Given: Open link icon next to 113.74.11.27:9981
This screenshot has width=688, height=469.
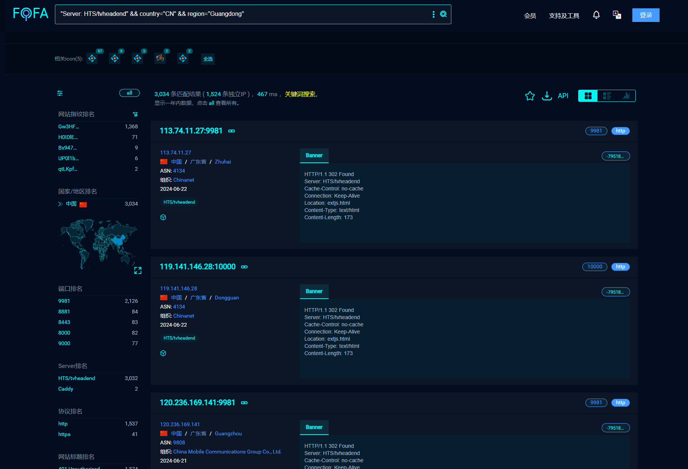Looking at the screenshot, I should [231, 131].
